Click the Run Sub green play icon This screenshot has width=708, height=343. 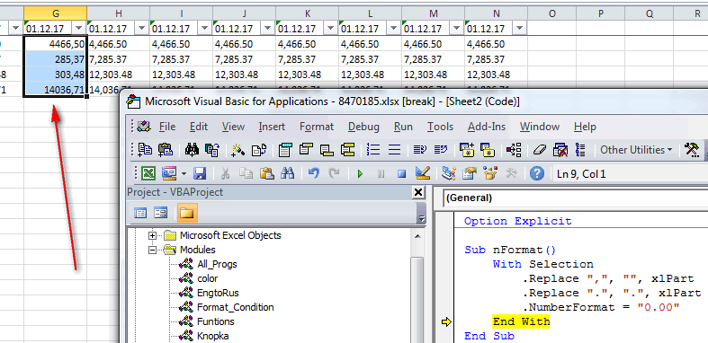[360, 173]
